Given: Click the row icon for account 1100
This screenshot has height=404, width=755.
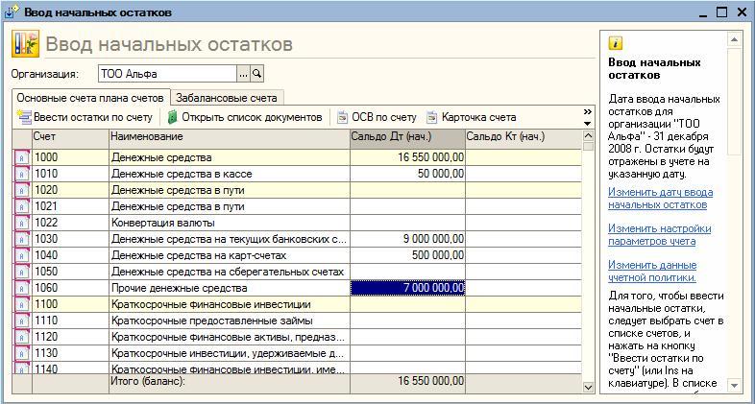Looking at the screenshot, I should point(21,304).
